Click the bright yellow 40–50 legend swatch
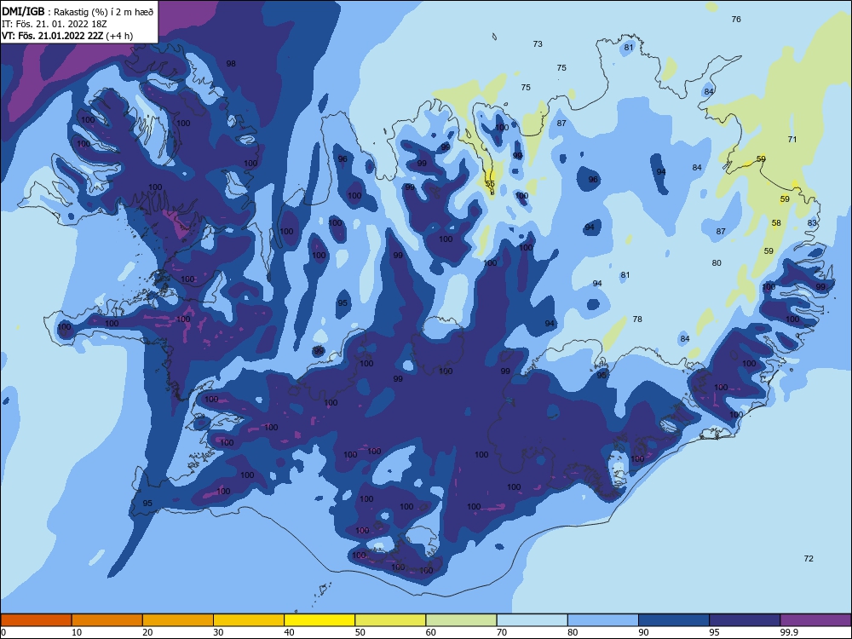This screenshot has height=639, width=852. [319, 620]
